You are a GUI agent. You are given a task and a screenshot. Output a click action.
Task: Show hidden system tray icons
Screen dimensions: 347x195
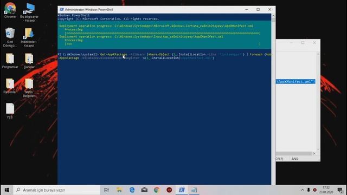(303, 190)
